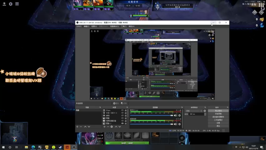Switch to Steam from the taskbar

point(60,147)
